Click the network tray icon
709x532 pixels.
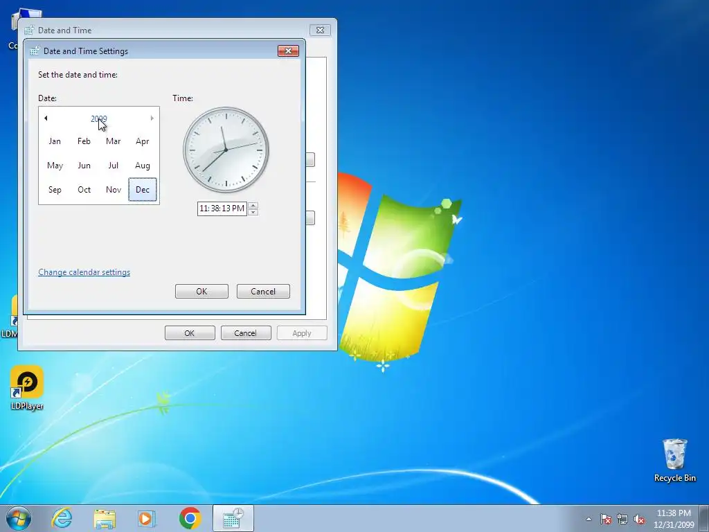(x=622, y=519)
